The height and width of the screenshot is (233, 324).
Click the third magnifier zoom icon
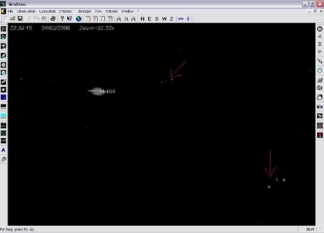tap(134, 19)
